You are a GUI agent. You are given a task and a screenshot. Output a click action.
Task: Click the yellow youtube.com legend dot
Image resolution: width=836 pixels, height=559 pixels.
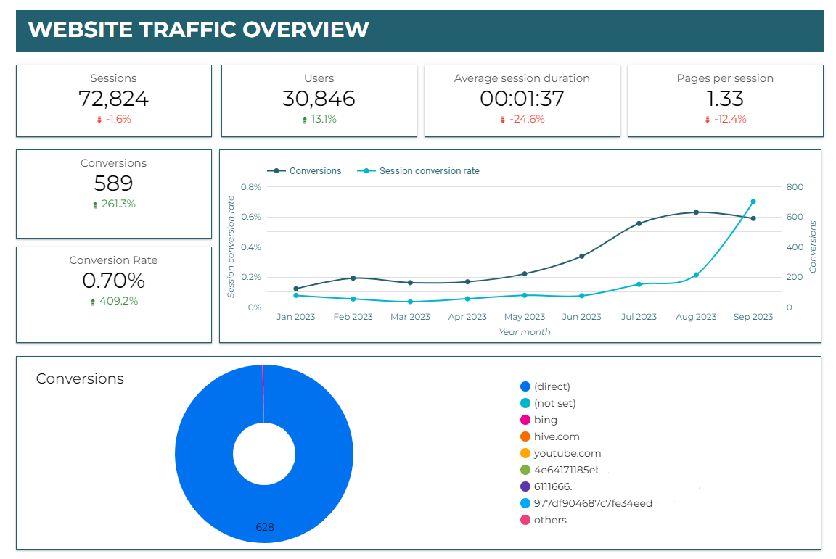tap(524, 453)
